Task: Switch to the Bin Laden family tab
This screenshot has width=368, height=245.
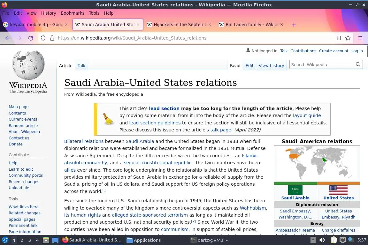Action: [251, 25]
